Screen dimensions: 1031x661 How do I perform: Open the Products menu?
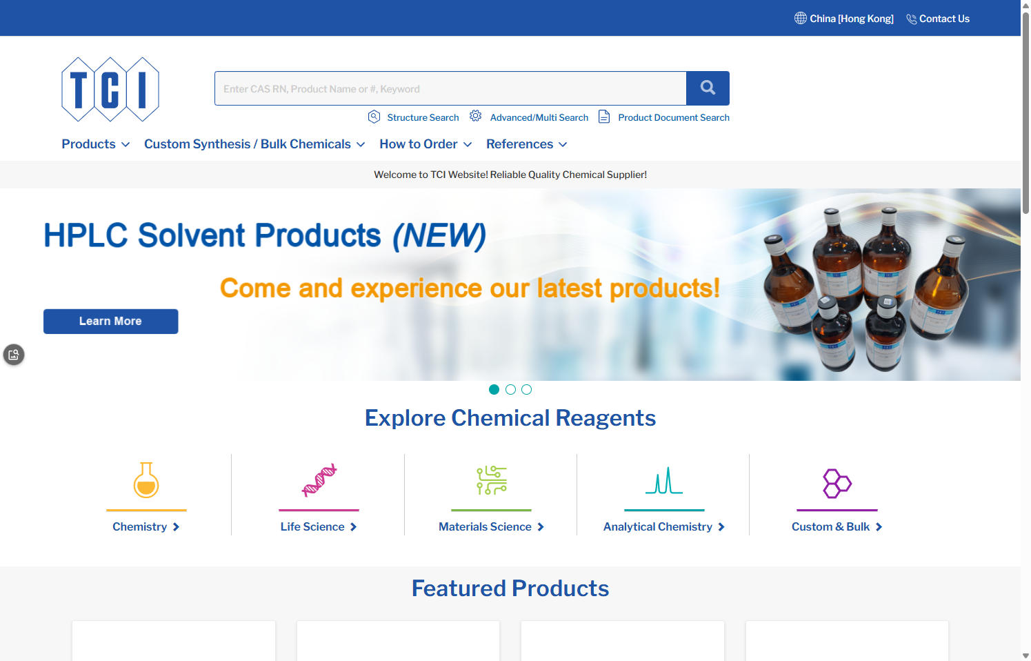pyautogui.click(x=89, y=144)
